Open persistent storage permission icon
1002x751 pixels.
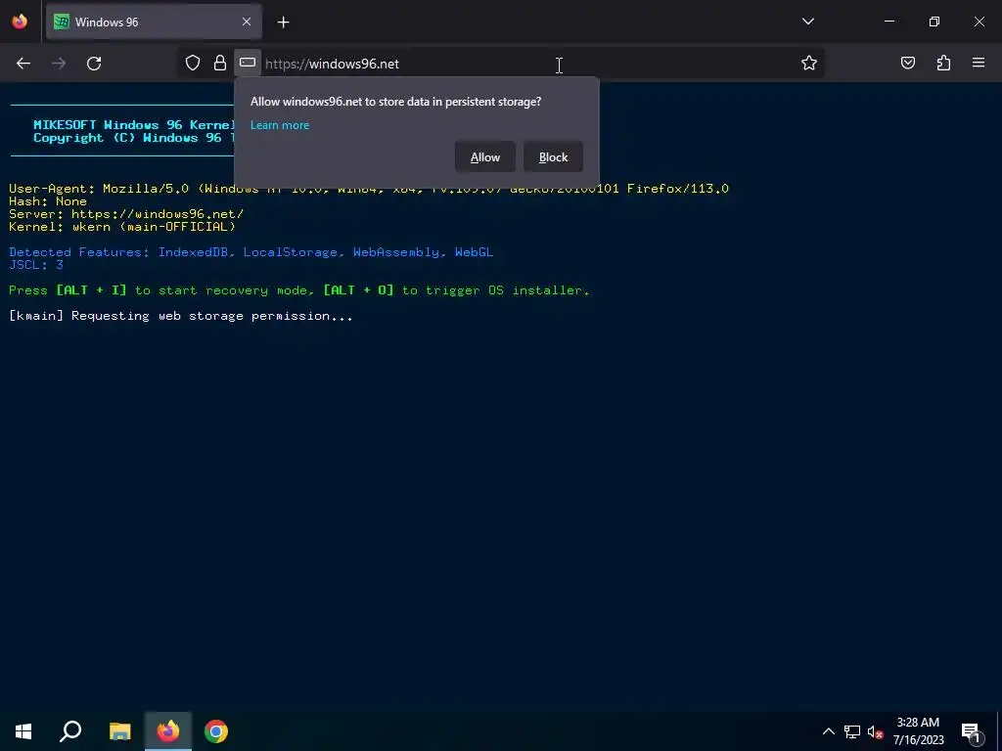[x=248, y=63]
